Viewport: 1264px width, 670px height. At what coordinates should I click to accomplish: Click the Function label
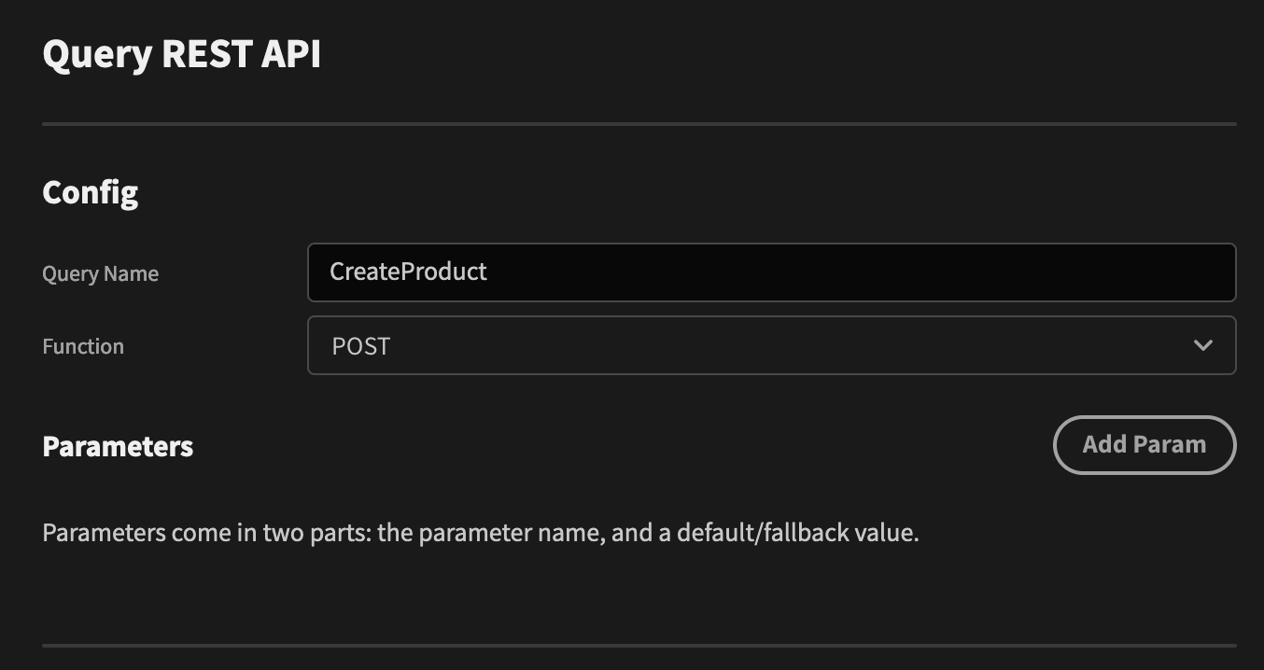click(x=82, y=346)
